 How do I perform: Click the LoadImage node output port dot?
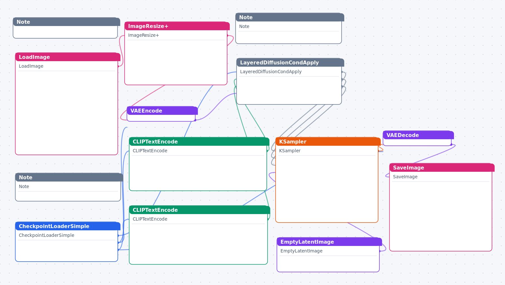[118, 66]
